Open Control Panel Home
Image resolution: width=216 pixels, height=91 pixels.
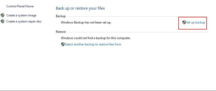[20, 6]
